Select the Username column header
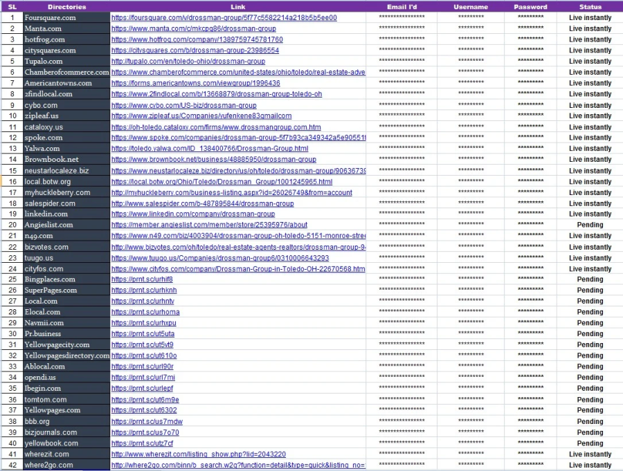 tap(471, 7)
